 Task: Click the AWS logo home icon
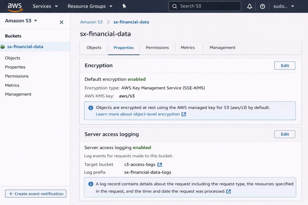14,7
